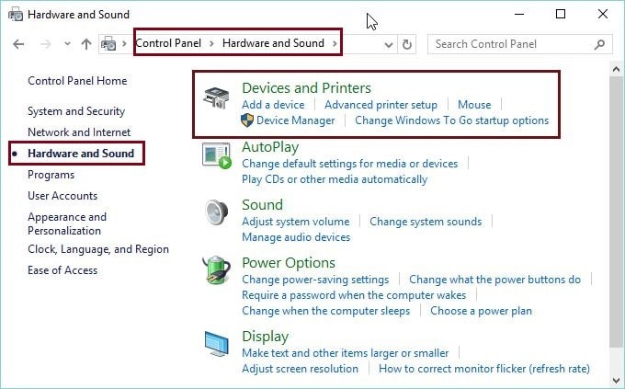This screenshot has width=625, height=389.
Task: Click Add a device link
Action: click(273, 105)
